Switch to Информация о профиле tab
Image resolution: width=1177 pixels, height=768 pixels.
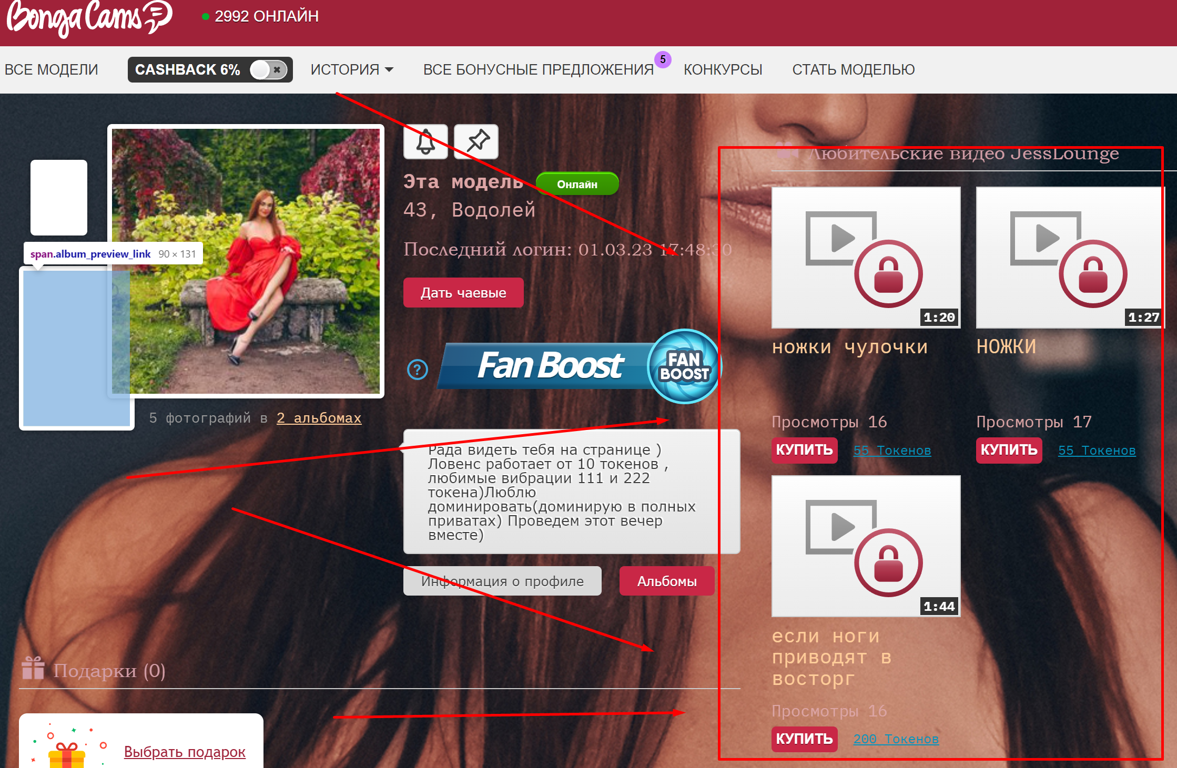(502, 581)
